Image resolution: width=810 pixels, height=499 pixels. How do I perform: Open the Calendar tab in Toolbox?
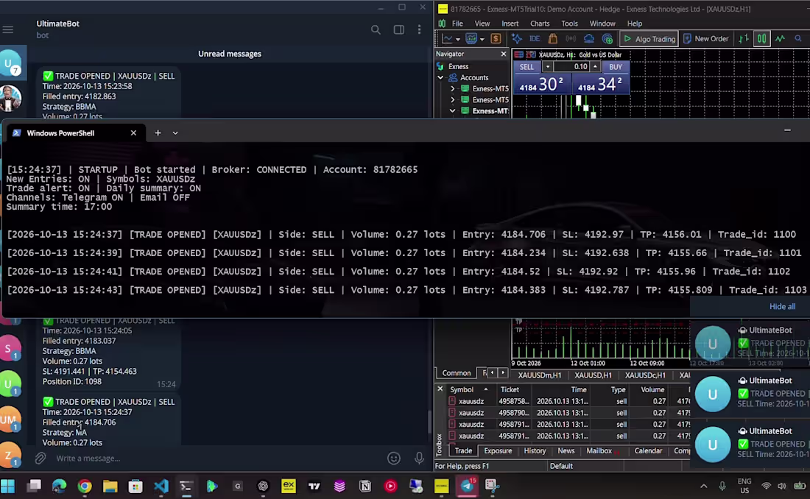[648, 450]
